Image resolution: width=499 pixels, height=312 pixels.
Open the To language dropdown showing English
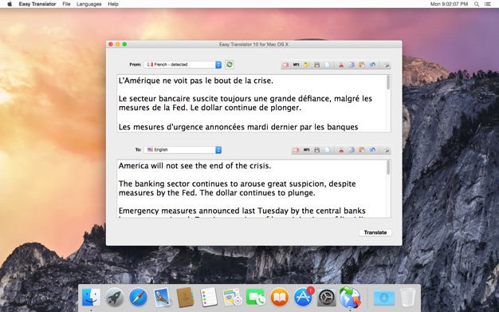[x=183, y=150]
